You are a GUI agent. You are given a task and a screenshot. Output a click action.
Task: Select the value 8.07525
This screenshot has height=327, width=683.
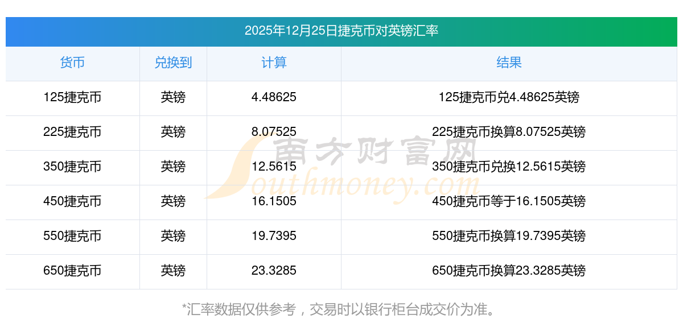coord(274,132)
